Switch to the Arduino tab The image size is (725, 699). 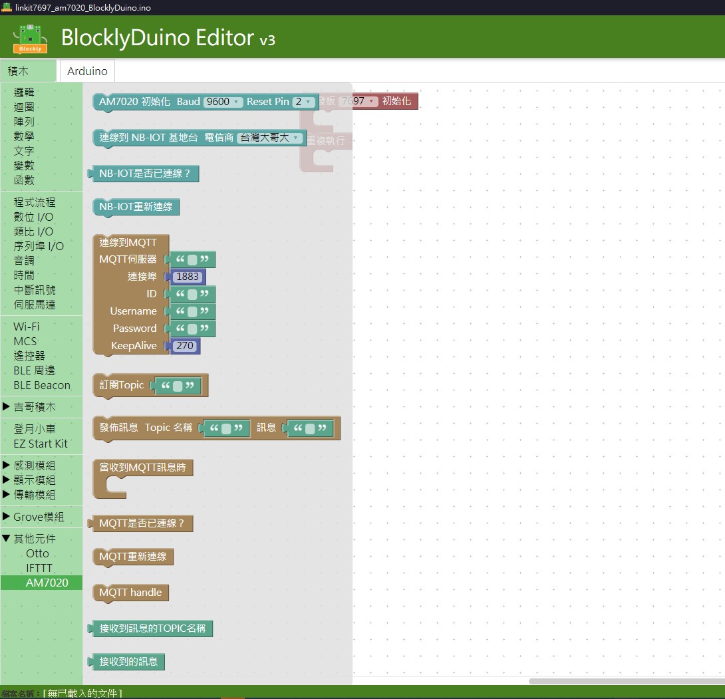coord(87,71)
